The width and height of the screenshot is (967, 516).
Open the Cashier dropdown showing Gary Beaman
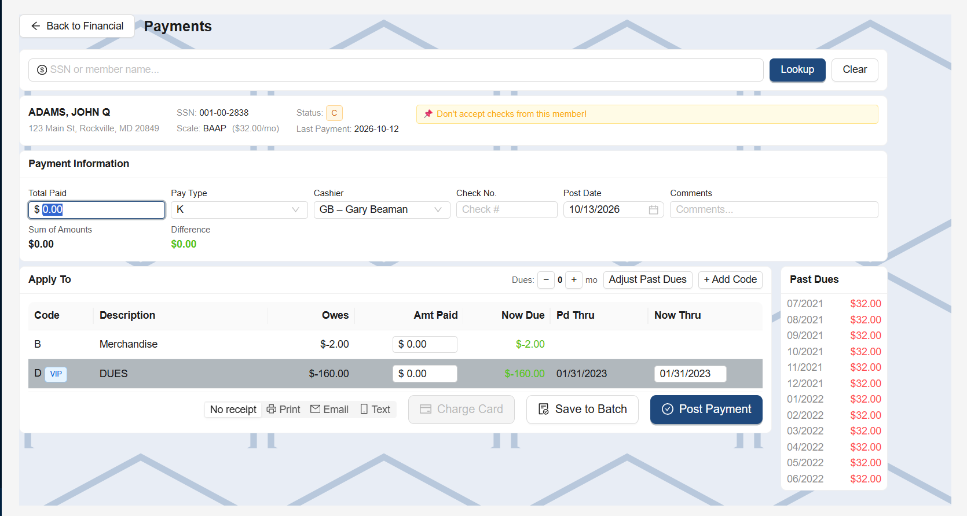(x=382, y=210)
